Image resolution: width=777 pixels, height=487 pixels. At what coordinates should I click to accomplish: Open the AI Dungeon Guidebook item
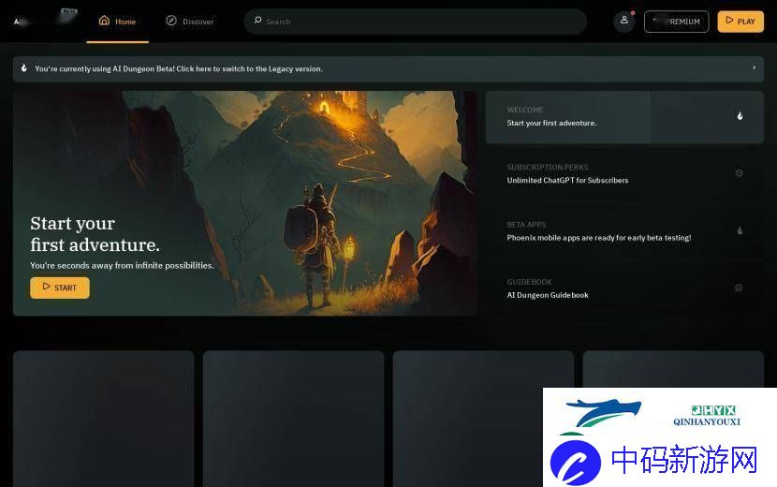pos(624,288)
